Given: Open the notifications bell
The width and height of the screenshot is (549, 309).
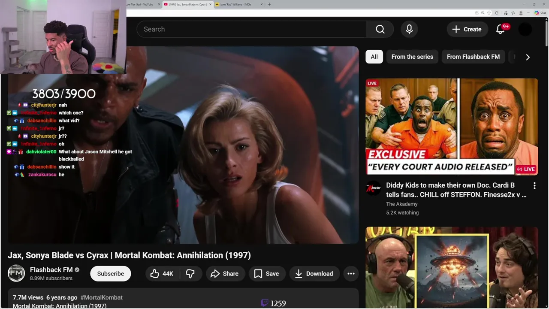Looking at the screenshot, I should [x=501, y=29].
